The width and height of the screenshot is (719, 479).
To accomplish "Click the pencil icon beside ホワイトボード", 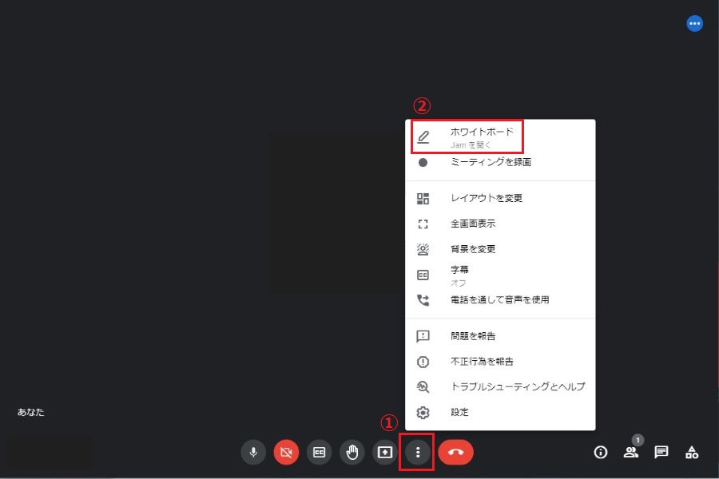I will [x=423, y=137].
